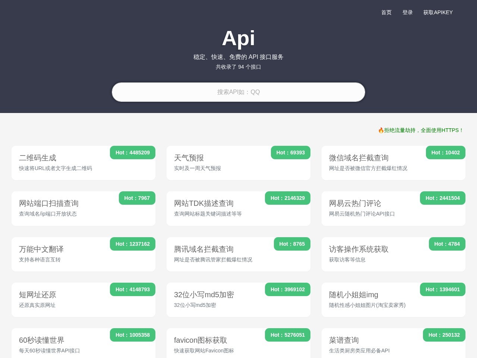Open the 天气预报 API card
477x358 pixels.
(238, 163)
